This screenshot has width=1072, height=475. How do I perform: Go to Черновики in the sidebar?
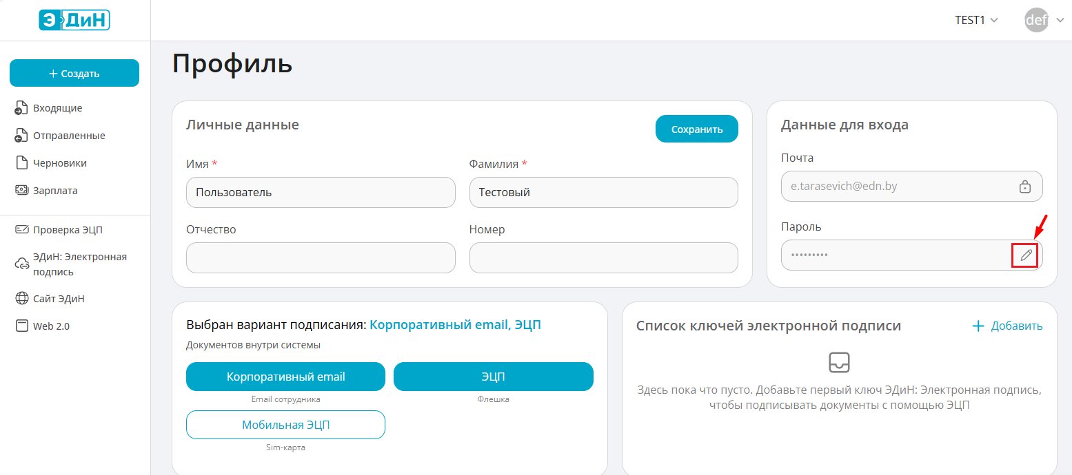click(x=59, y=163)
